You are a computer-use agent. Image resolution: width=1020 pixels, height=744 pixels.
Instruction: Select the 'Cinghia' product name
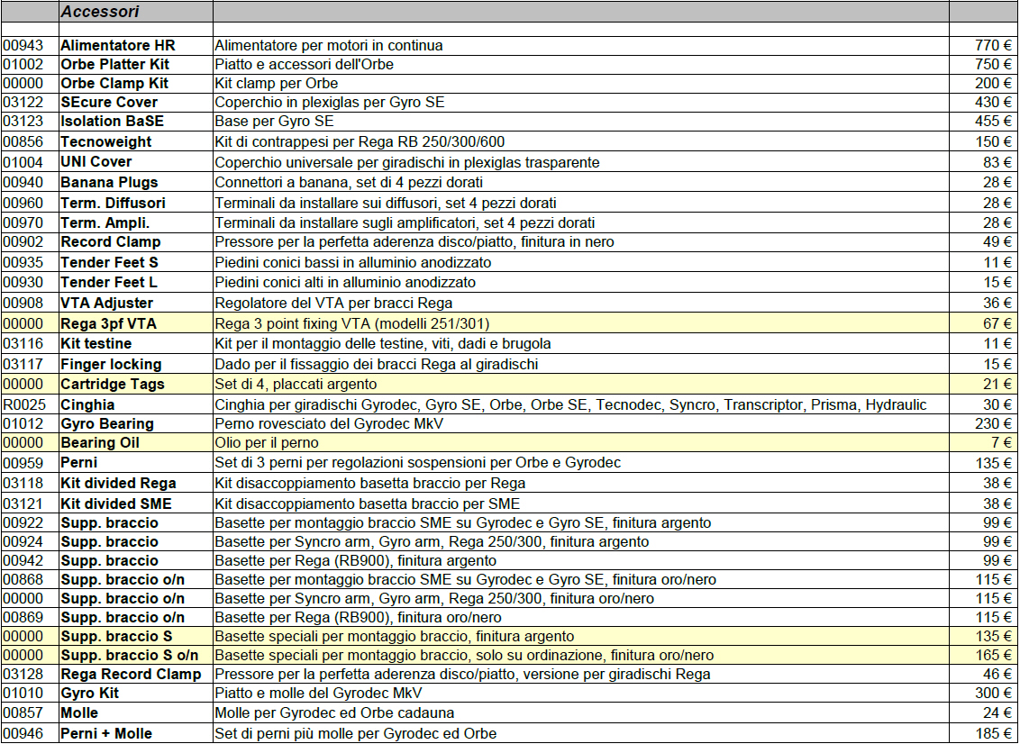pos(87,404)
